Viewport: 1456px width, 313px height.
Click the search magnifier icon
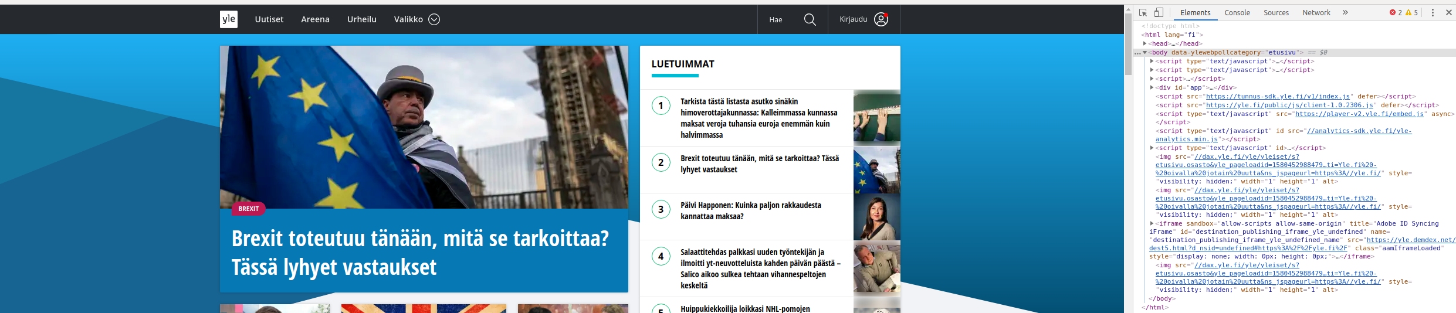click(x=810, y=19)
